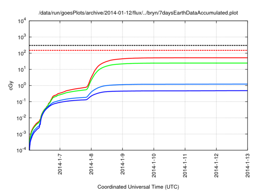Click the 10^0 y-axis tick label
This screenshot has width=273, height=191.
(x=22, y=85)
